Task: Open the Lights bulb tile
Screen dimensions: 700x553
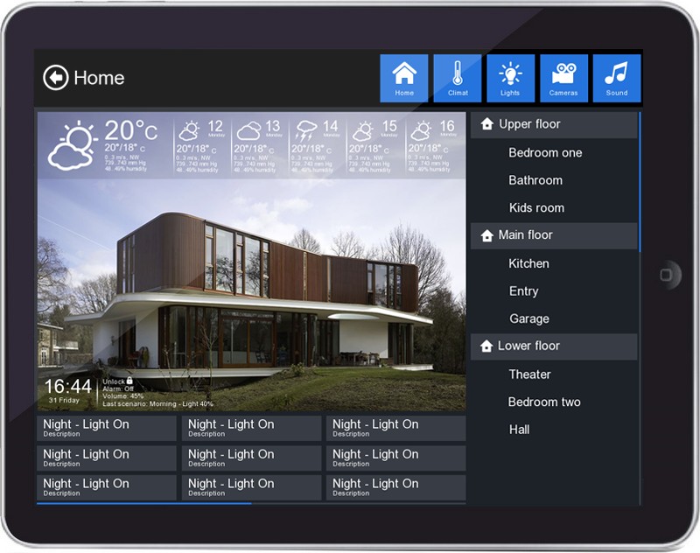Action: tap(510, 77)
